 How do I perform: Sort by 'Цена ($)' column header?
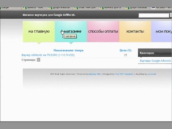point(125,50)
